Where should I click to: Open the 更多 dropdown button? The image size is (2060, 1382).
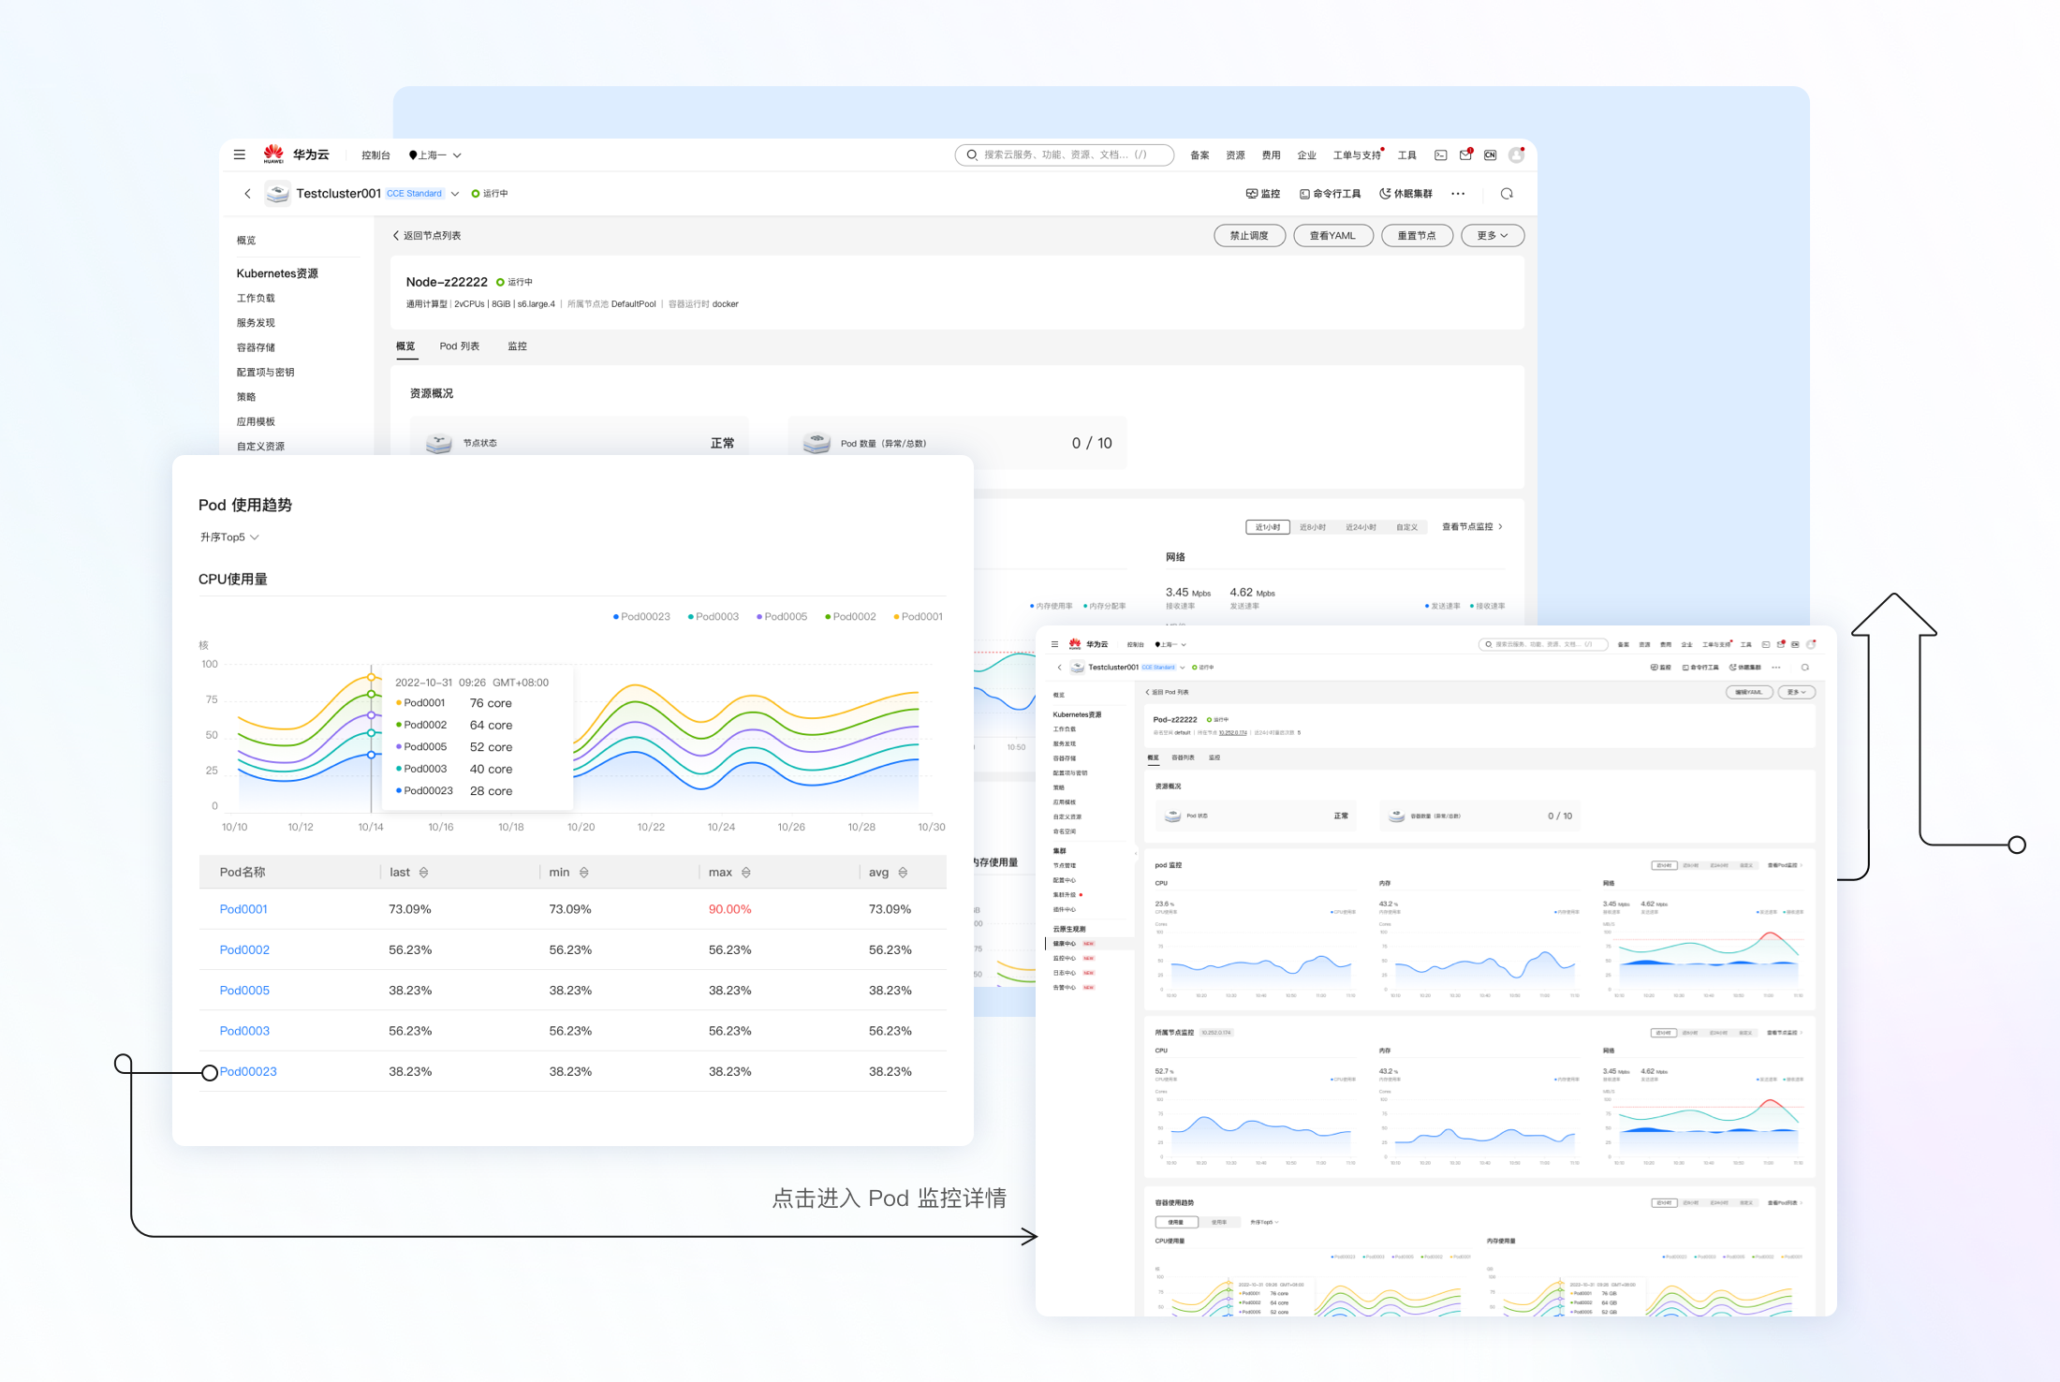click(1492, 236)
